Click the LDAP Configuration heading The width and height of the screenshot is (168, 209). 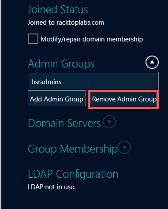point(73,174)
